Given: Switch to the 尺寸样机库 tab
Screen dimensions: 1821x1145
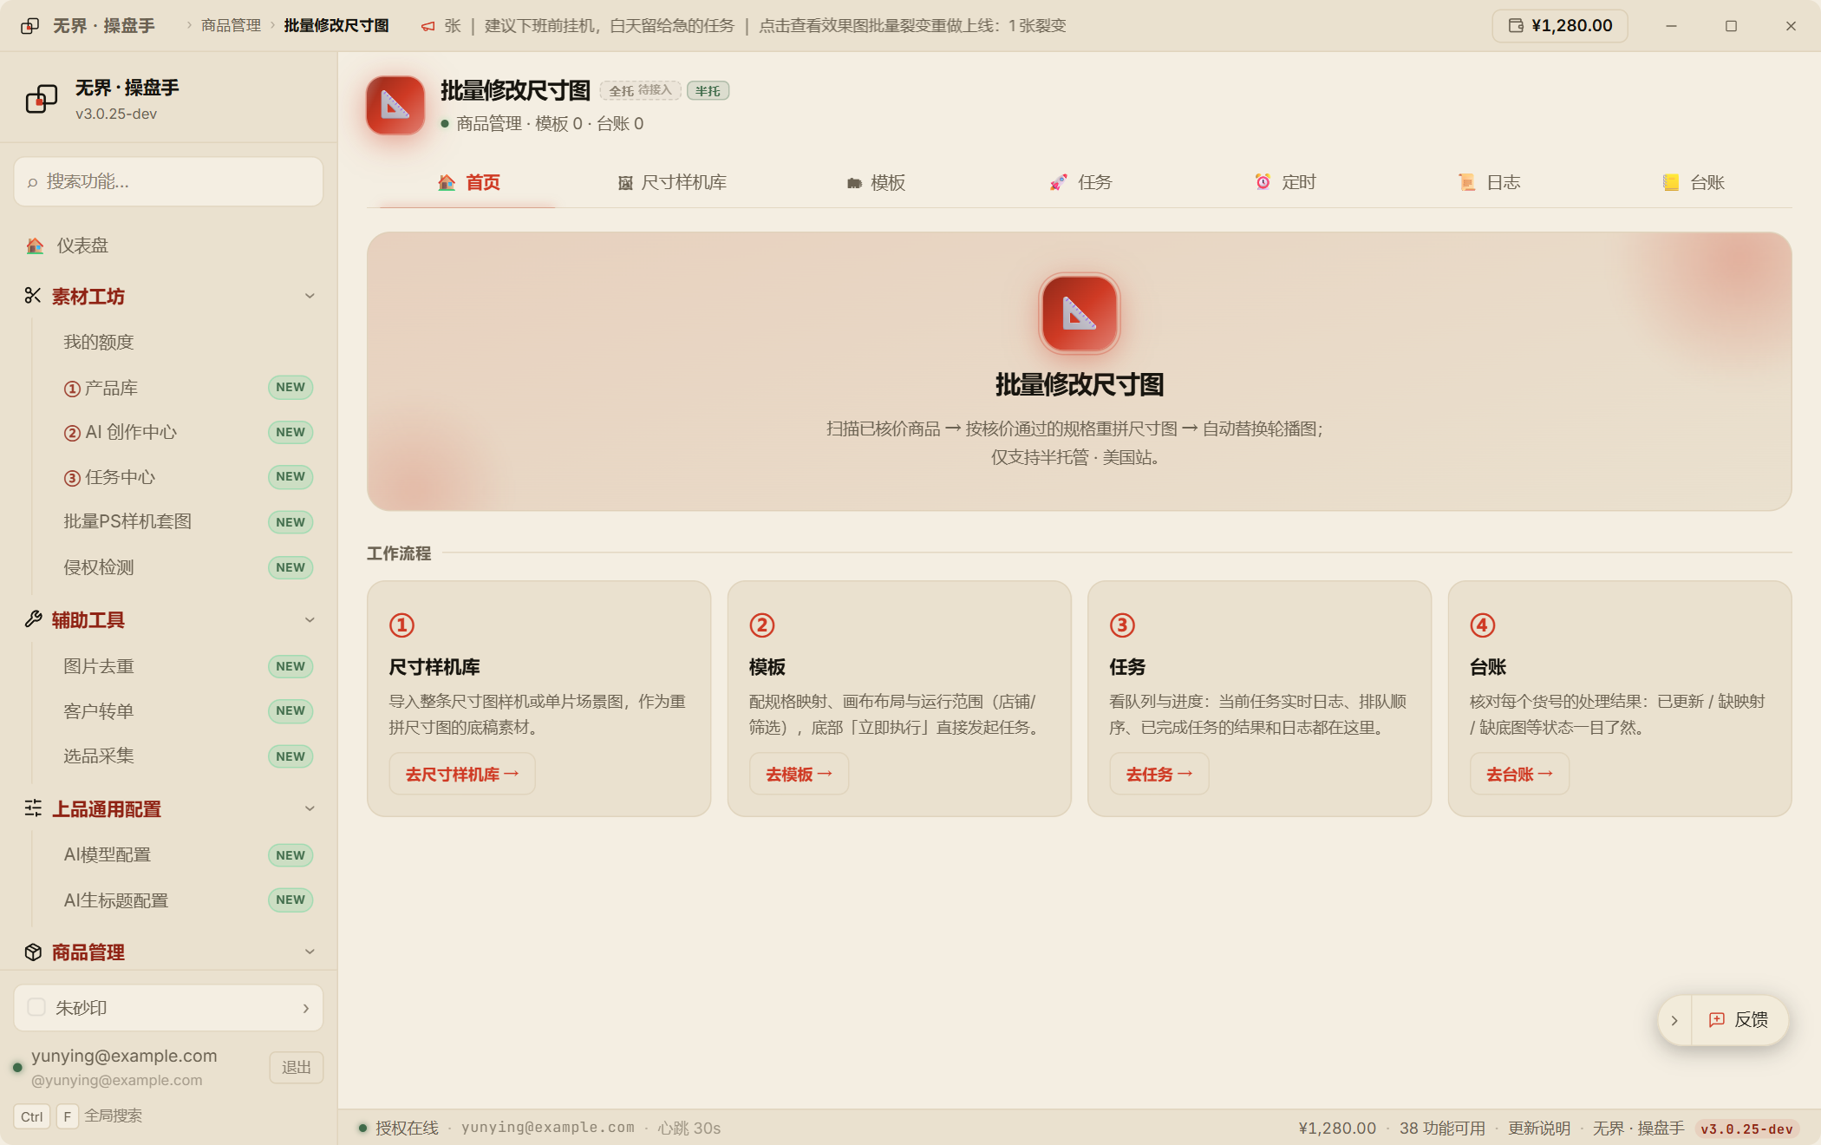Looking at the screenshot, I should pyautogui.click(x=672, y=182).
